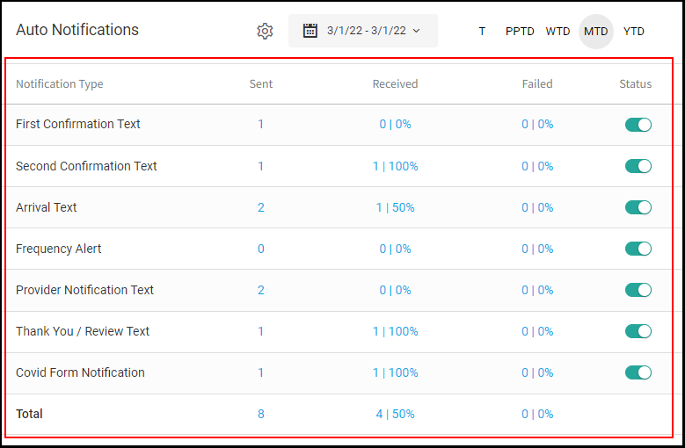
Task: Click Thank You / Review Text failed value
Action: [537, 331]
